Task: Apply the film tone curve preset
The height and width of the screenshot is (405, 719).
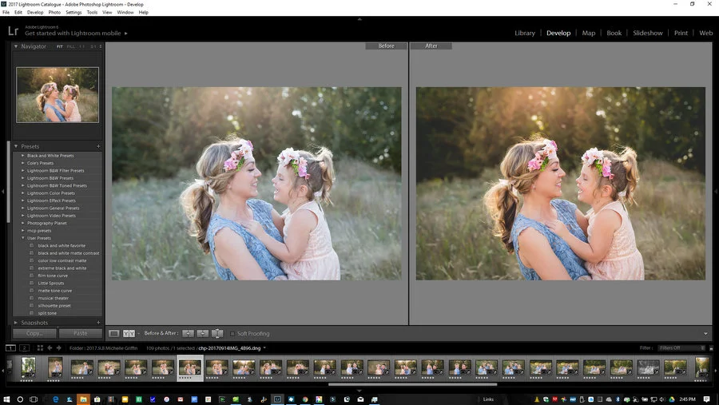Action: click(x=53, y=276)
